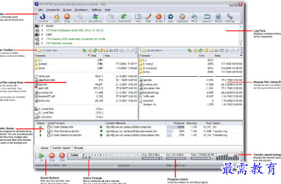Expand the main toolbar overflow chevron

(x=241, y=22)
